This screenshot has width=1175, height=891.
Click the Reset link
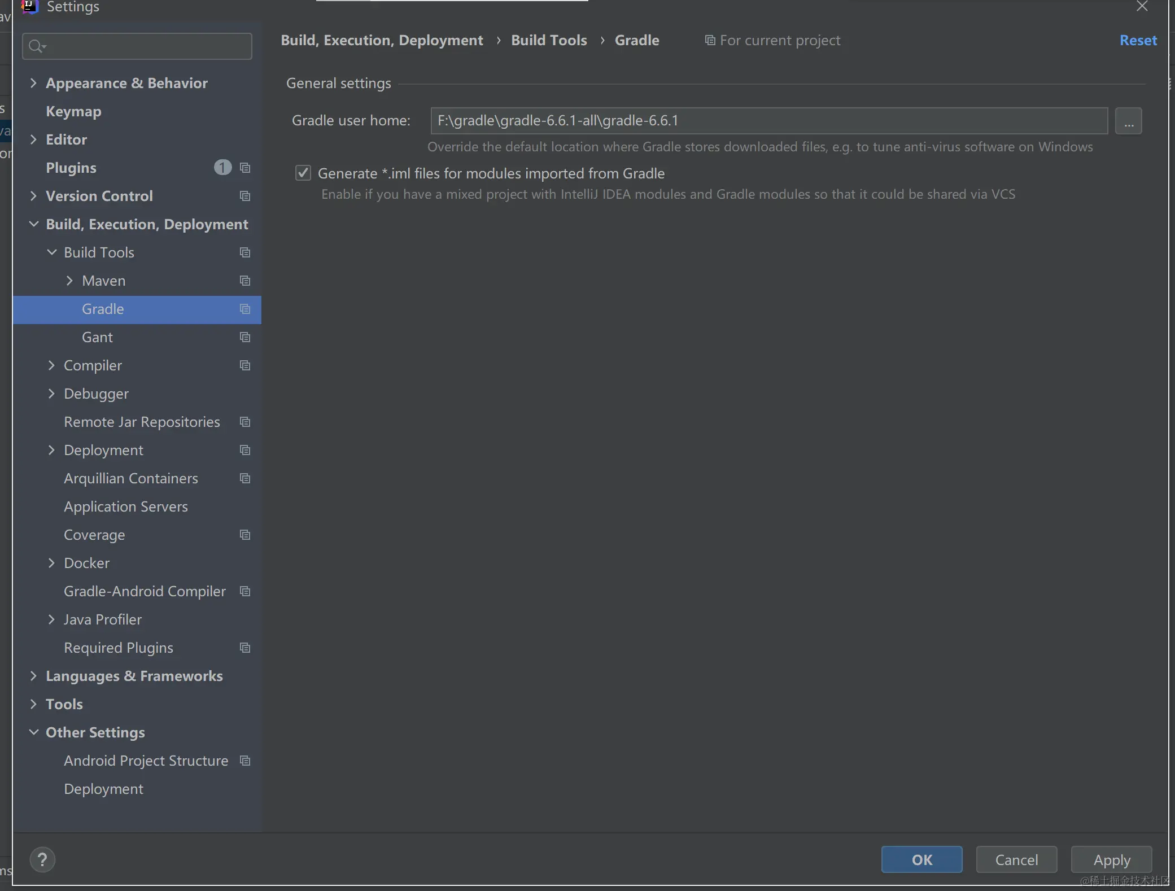(1138, 41)
